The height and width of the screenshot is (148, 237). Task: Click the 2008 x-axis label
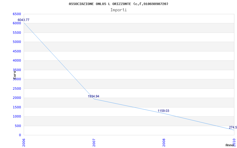(x=164, y=143)
